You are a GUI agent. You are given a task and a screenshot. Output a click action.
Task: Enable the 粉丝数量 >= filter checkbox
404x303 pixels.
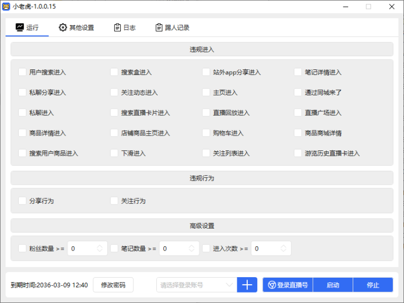coord(23,248)
